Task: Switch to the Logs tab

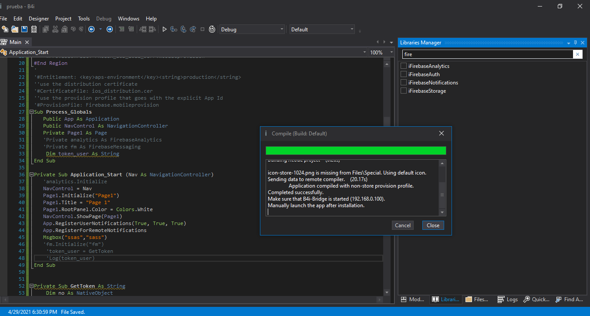Action: [508, 299]
